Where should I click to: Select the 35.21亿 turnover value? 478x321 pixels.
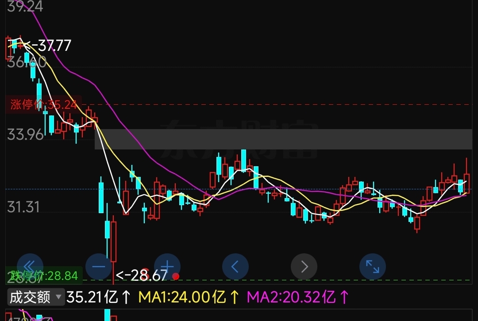tap(98, 297)
